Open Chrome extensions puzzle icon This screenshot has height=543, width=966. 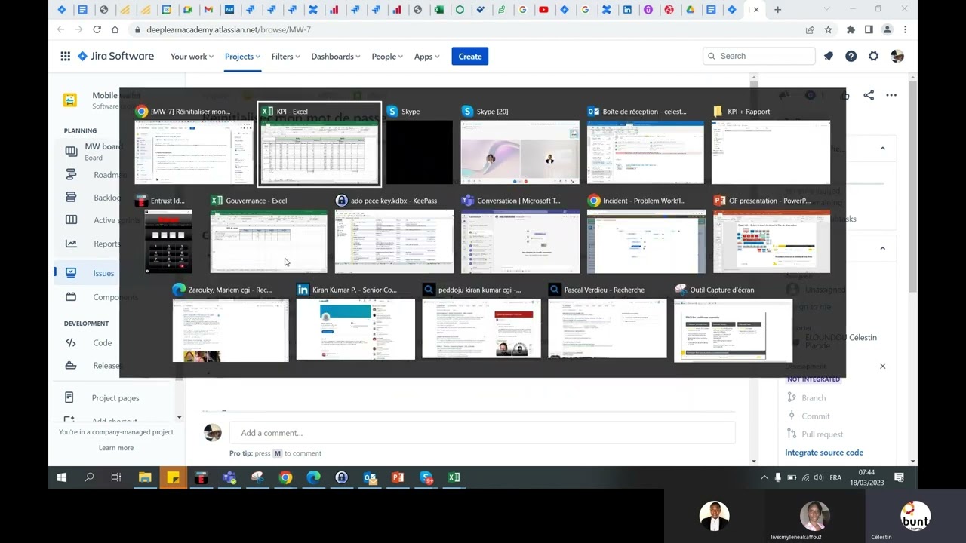[851, 29]
